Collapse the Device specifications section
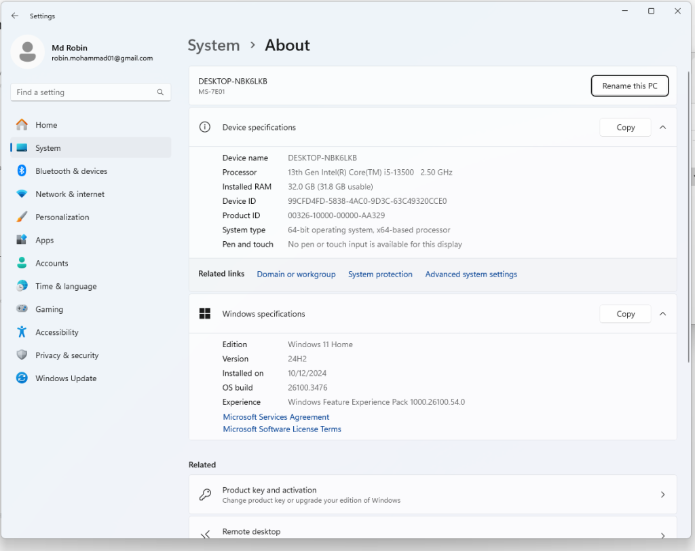Screen dimensions: 695x551 tap(662, 127)
